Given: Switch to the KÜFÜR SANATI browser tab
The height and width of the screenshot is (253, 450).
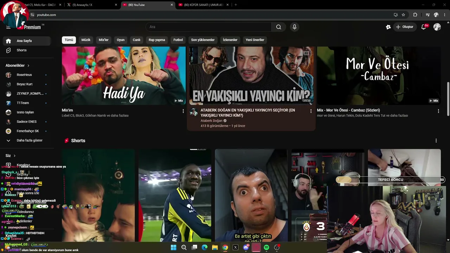Looking at the screenshot, I should point(203,5).
